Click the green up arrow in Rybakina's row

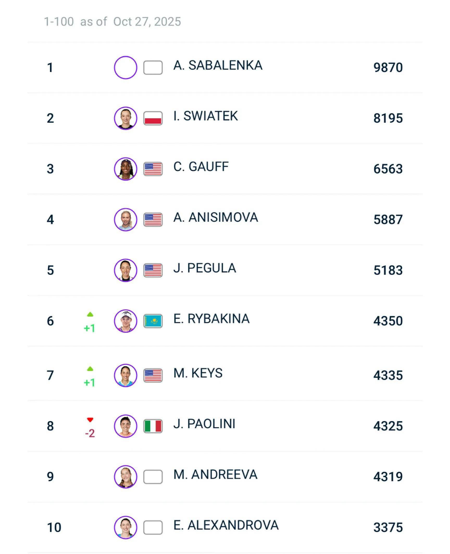point(90,315)
